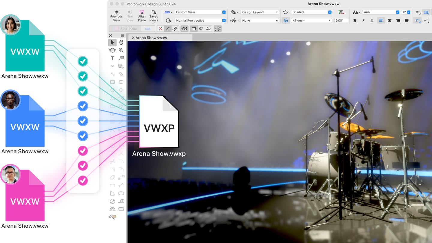
Task: Center align the text
Action: pos(389,20)
